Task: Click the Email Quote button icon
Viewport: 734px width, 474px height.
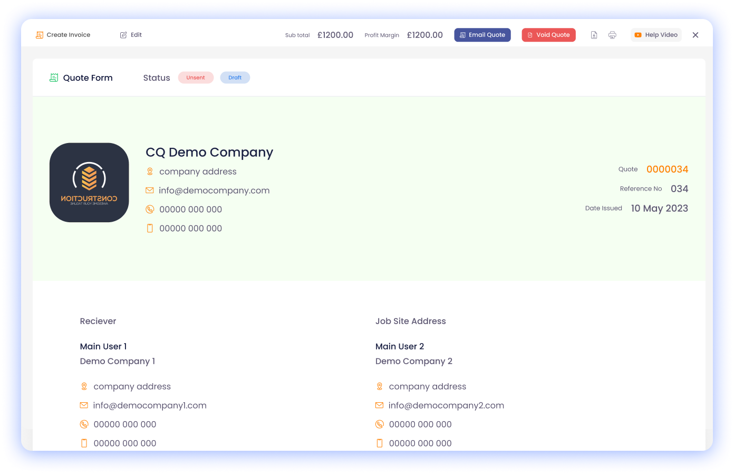Action: [462, 35]
